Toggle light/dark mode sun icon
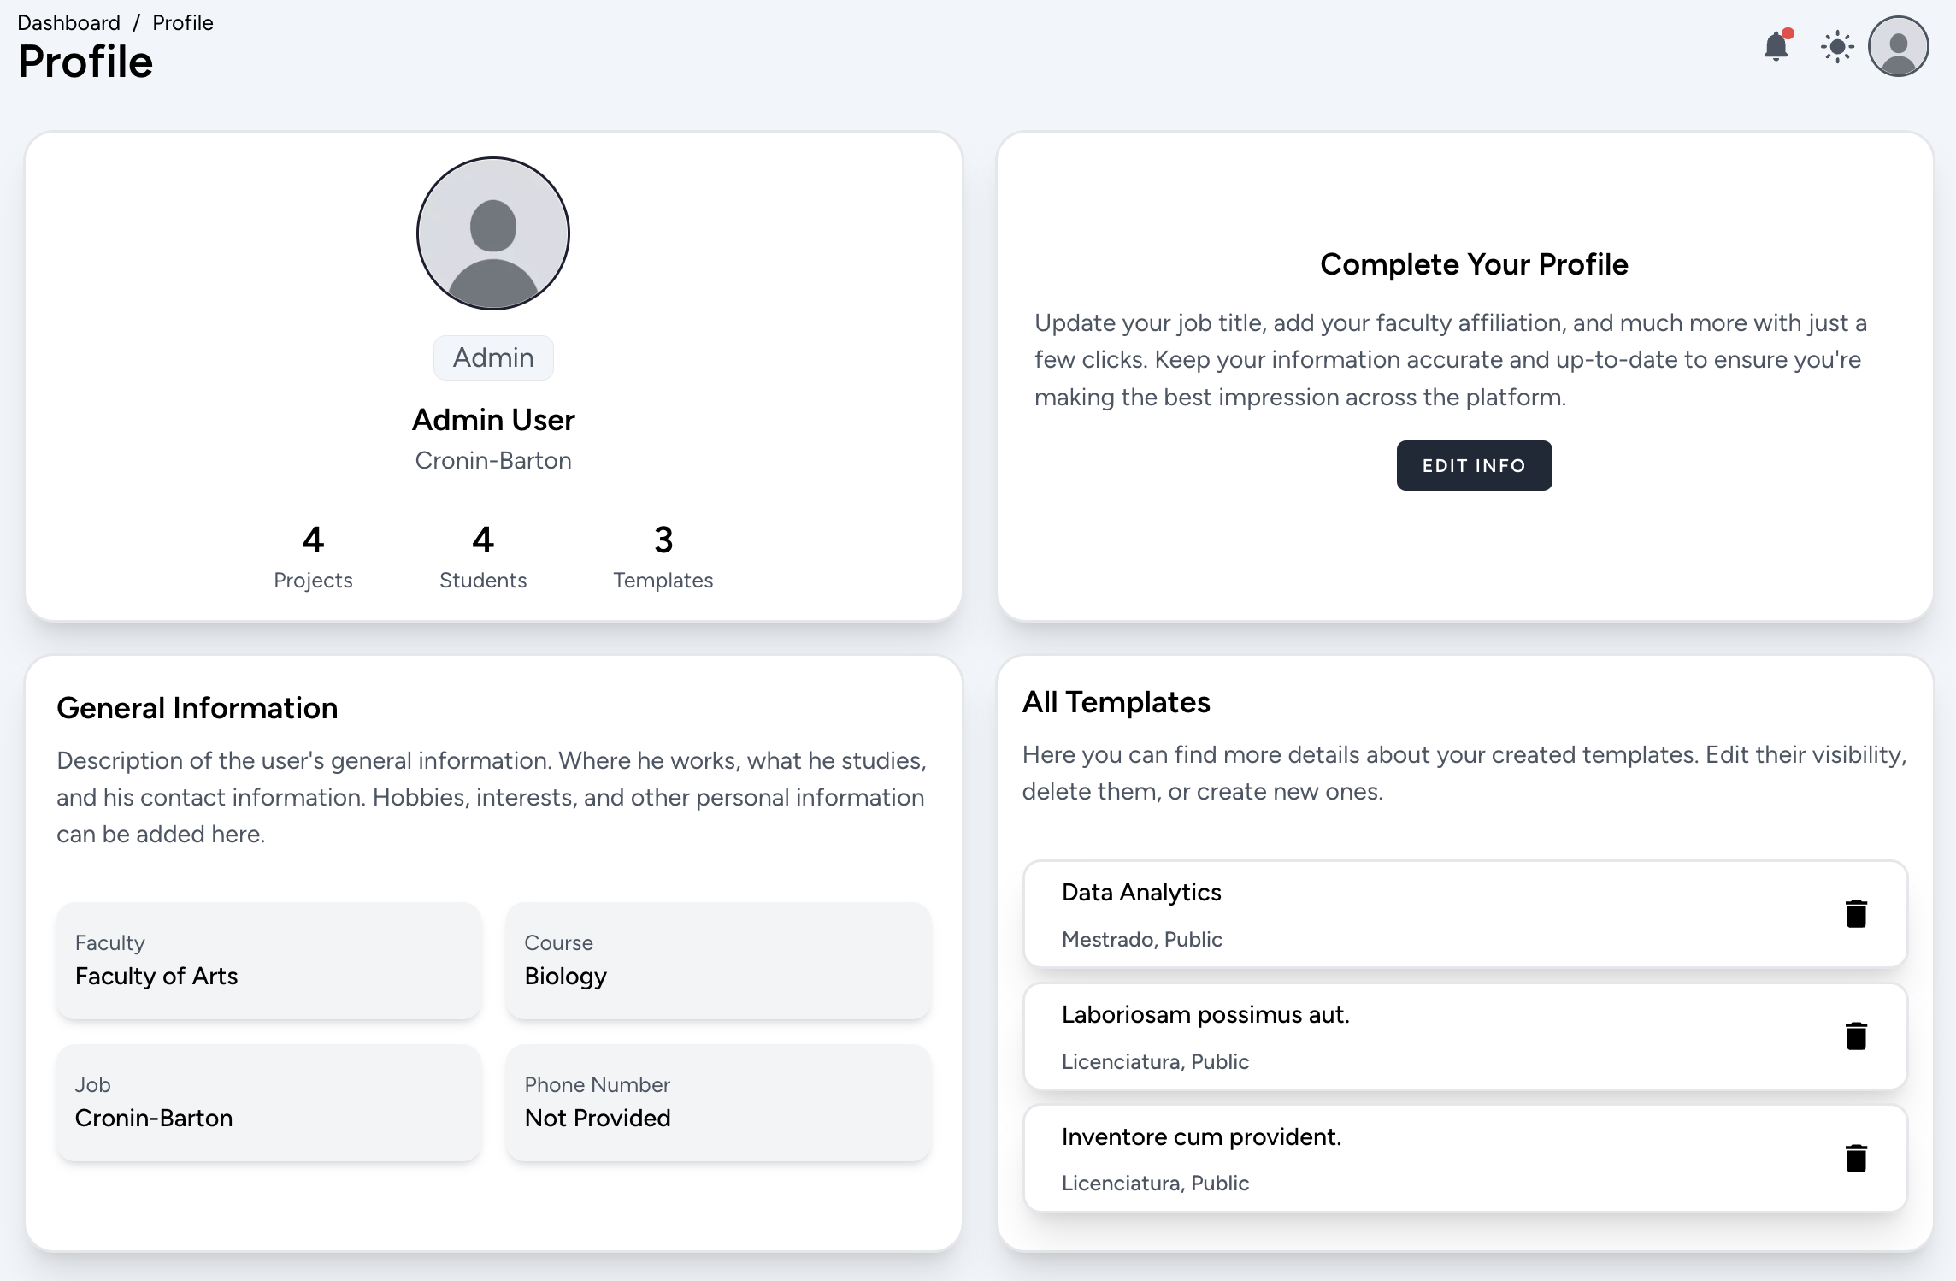 [1836, 47]
